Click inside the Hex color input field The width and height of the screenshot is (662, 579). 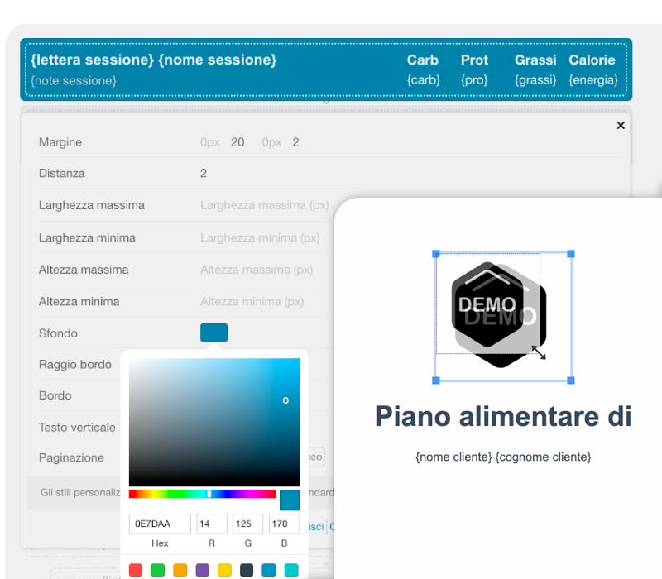(x=160, y=524)
